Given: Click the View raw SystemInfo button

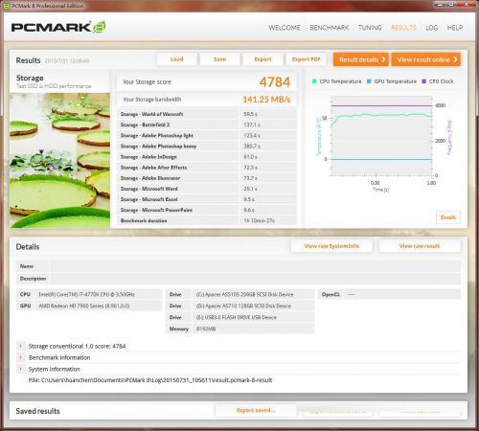Looking at the screenshot, I should pos(331,246).
